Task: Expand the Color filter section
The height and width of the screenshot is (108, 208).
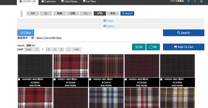Action: click(111, 21)
